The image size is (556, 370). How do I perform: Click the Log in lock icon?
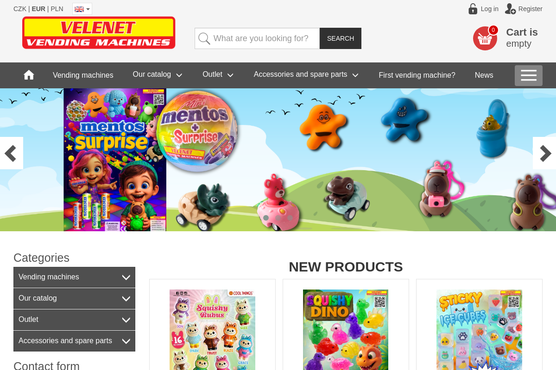tap(473, 9)
